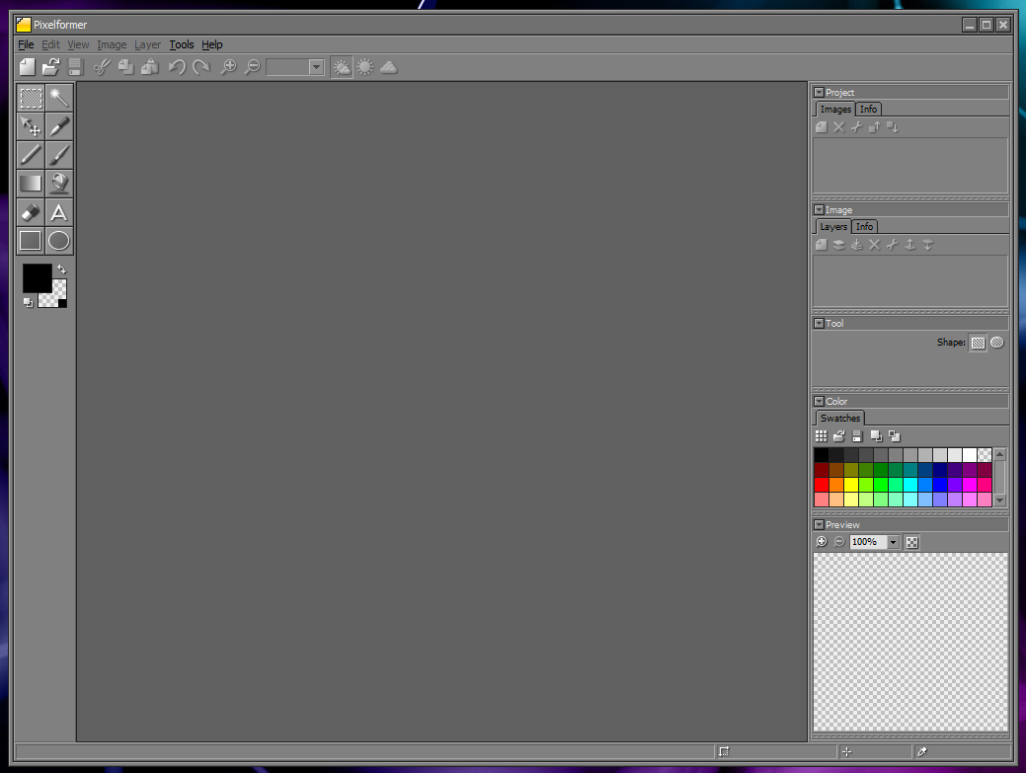Click swatches scrollbar up arrow
The width and height of the screenshot is (1026, 773).
coord(999,454)
